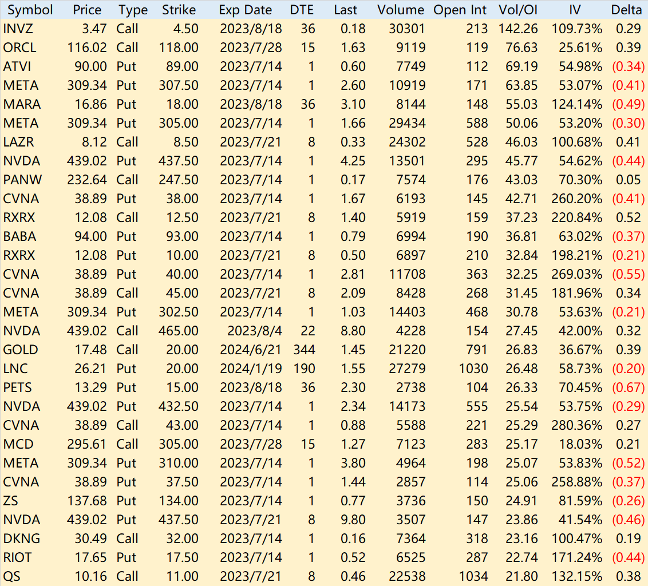The width and height of the screenshot is (648, 586).
Task: Click the 124.14% IV value
Action: 577,104
